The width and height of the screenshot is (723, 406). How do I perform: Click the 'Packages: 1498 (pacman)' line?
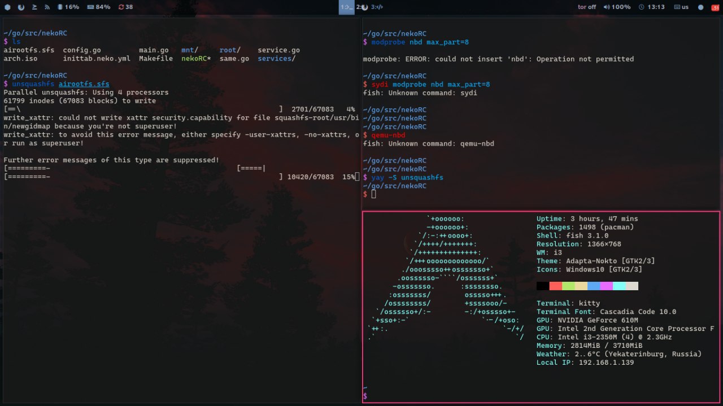click(585, 227)
